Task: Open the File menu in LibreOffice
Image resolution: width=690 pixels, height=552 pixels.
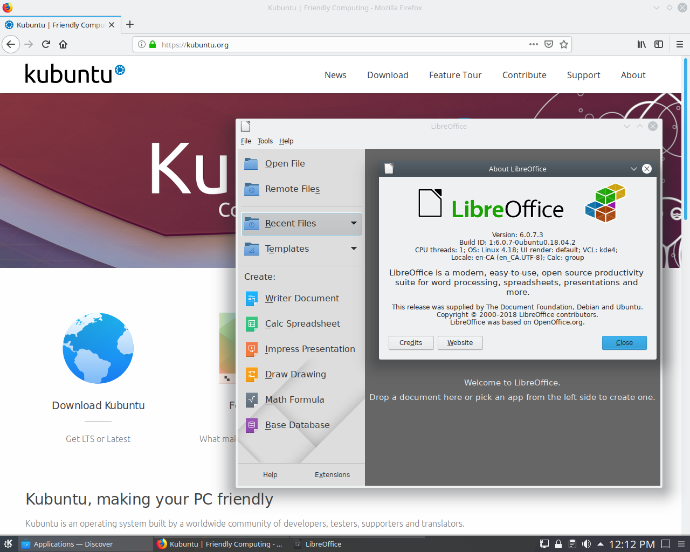Action: (246, 141)
